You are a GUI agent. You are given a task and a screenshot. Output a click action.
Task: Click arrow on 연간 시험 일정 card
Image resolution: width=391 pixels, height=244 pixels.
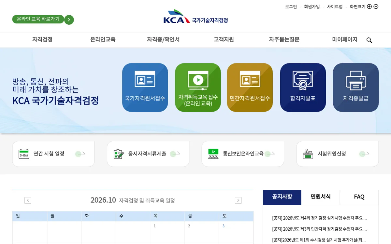[80, 154]
